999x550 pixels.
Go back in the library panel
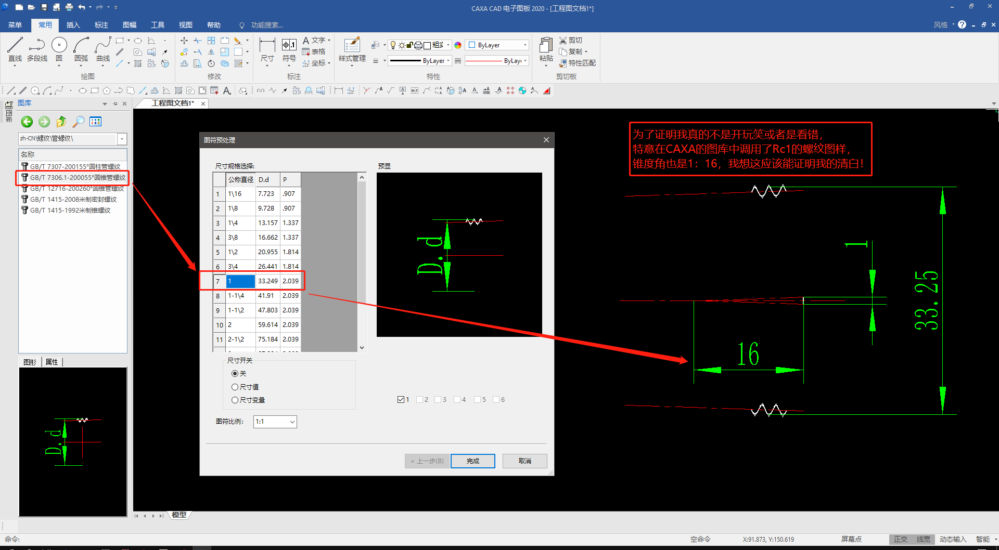(x=27, y=122)
